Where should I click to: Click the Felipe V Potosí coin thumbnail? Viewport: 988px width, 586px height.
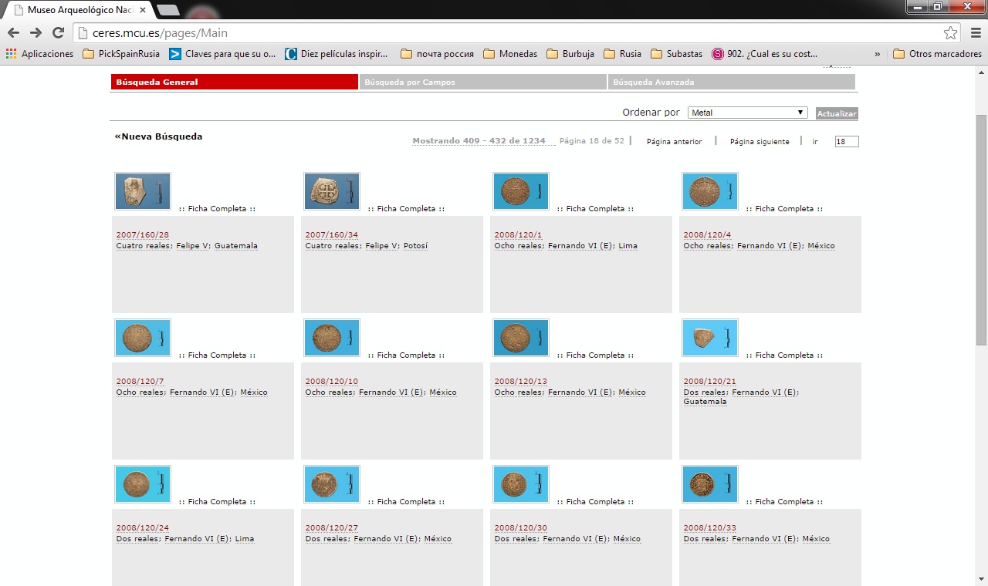331,191
